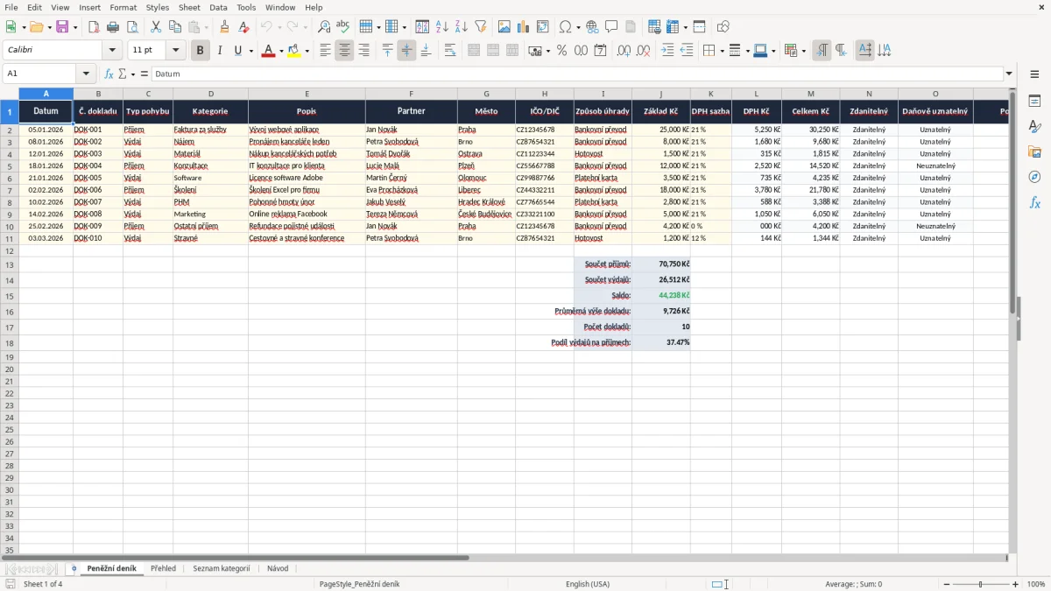Apply the red font color
The height and width of the screenshot is (591, 1051).
[268, 51]
